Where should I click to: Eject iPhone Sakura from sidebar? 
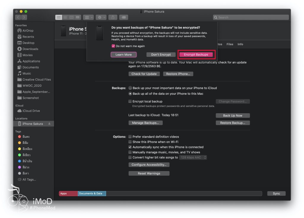(50, 124)
